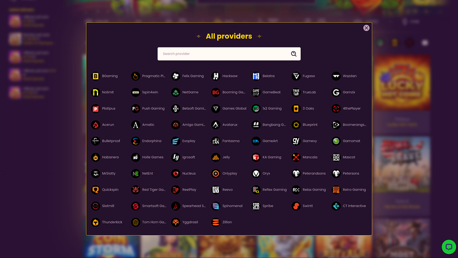Viewport: 458px width, 258px height.
Task: Select the Pragmatic Play flame icon
Action: pyautogui.click(x=136, y=76)
